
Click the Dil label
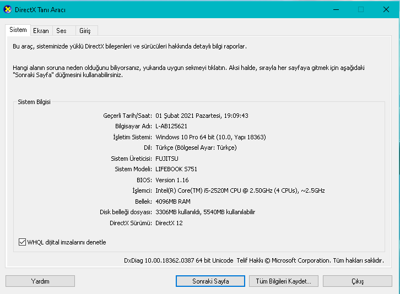coord(148,148)
